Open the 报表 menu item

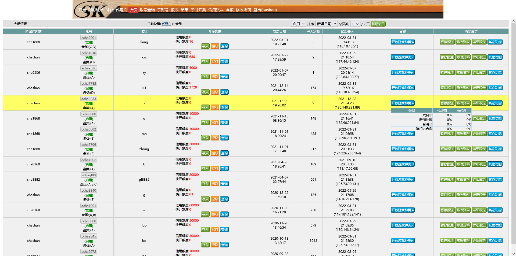(x=175, y=10)
